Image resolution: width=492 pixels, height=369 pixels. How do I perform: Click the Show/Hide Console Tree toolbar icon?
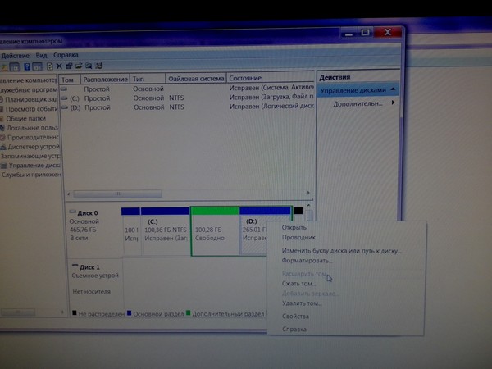pos(15,67)
